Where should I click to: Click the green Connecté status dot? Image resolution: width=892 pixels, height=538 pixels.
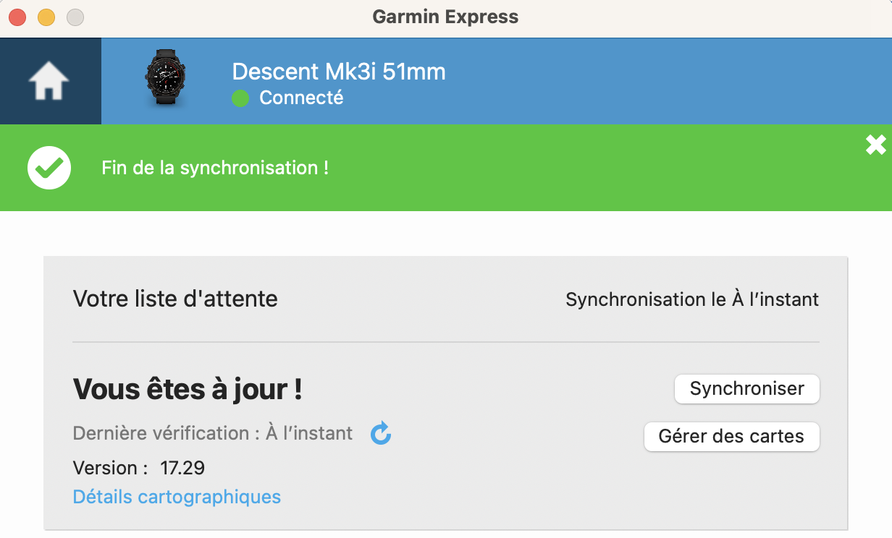click(240, 98)
